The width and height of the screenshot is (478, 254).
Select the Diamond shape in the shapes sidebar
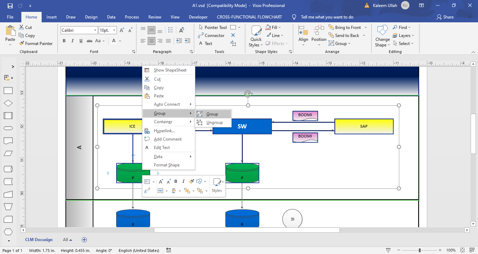click(x=8, y=103)
